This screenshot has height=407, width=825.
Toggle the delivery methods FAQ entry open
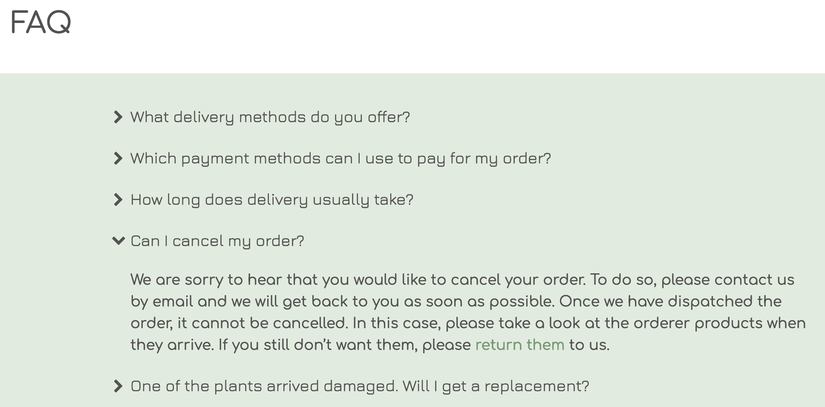pyautogui.click(x=270, y=117)
